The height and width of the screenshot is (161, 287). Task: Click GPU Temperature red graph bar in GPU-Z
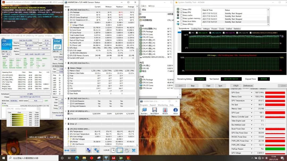click(275, 101)
